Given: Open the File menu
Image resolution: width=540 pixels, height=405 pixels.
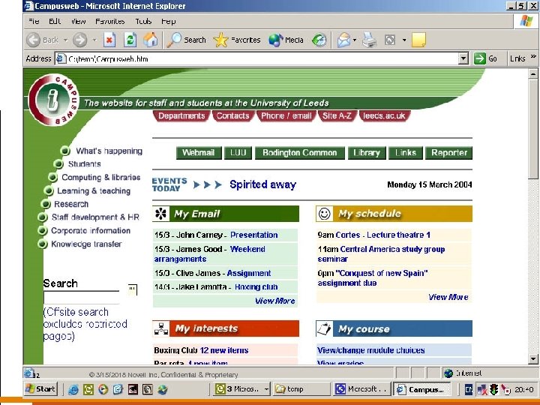Looking at the screenshot, I should click(34, 21).
